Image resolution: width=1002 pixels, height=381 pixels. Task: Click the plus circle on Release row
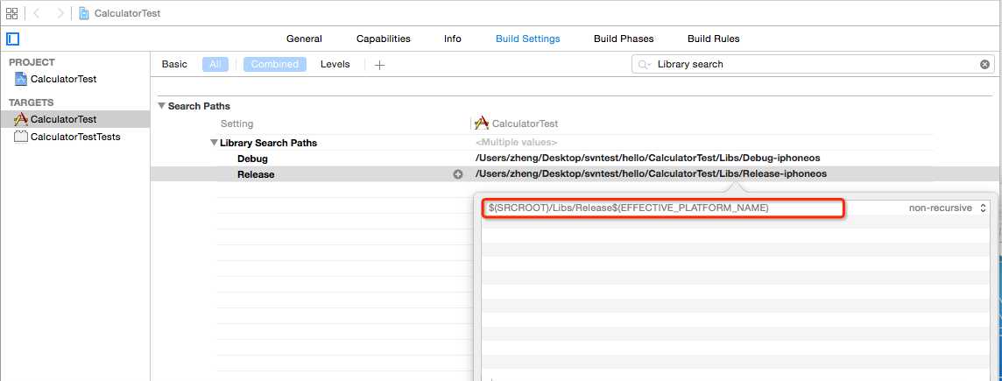point(457,174)
